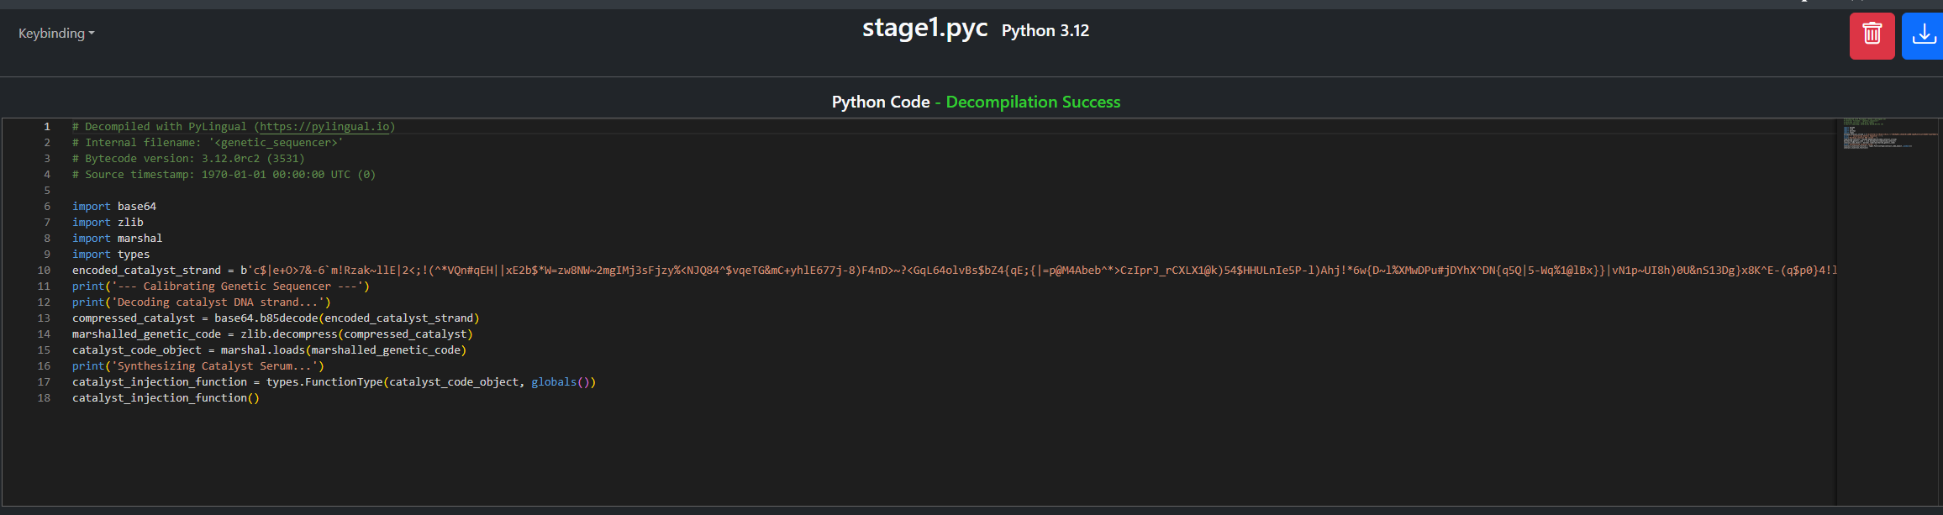Click line number 1 in the gutter
Viewport: 1943px width, 515px height.
point(47,127)
